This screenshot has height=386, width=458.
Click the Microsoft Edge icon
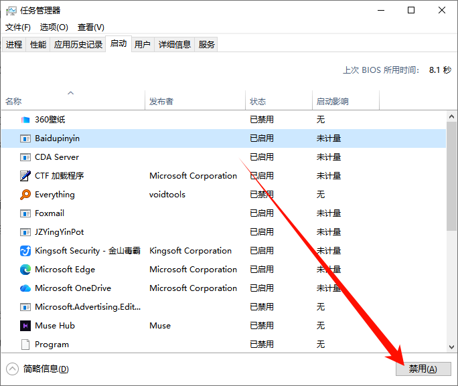[x=25, y=270]
